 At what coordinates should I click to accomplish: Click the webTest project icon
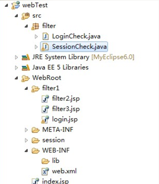tap(16, 5)
